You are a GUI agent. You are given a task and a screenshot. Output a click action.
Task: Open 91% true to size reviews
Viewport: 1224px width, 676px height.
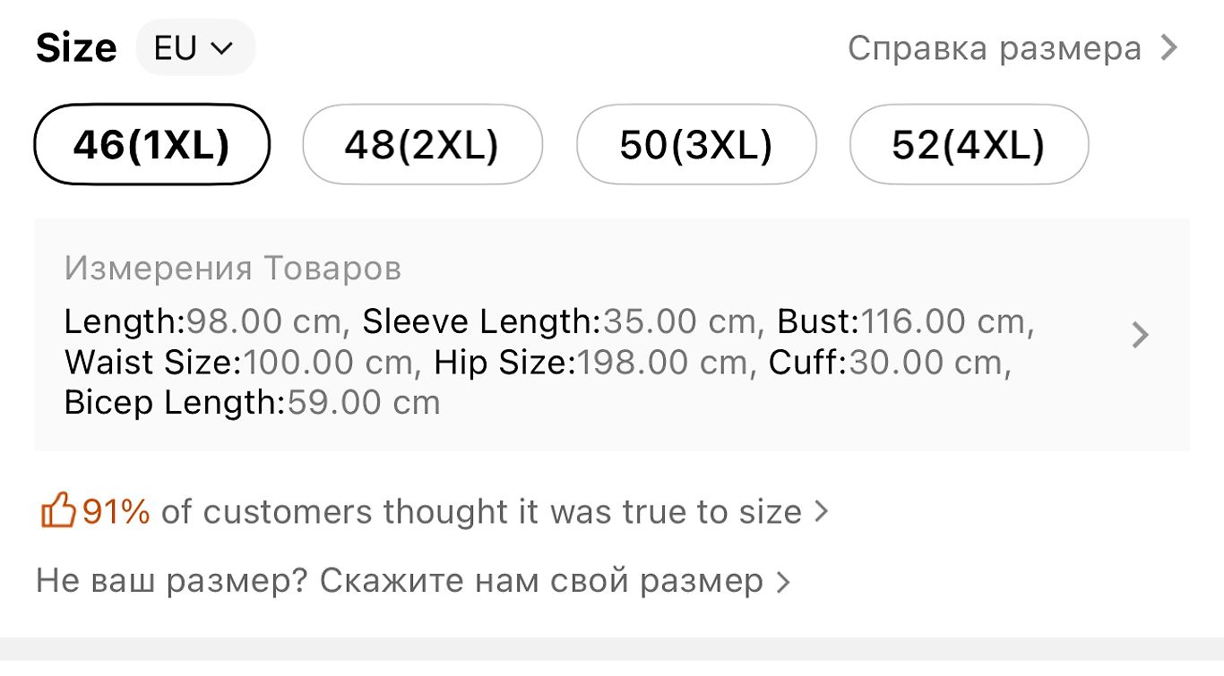point(435,512)
